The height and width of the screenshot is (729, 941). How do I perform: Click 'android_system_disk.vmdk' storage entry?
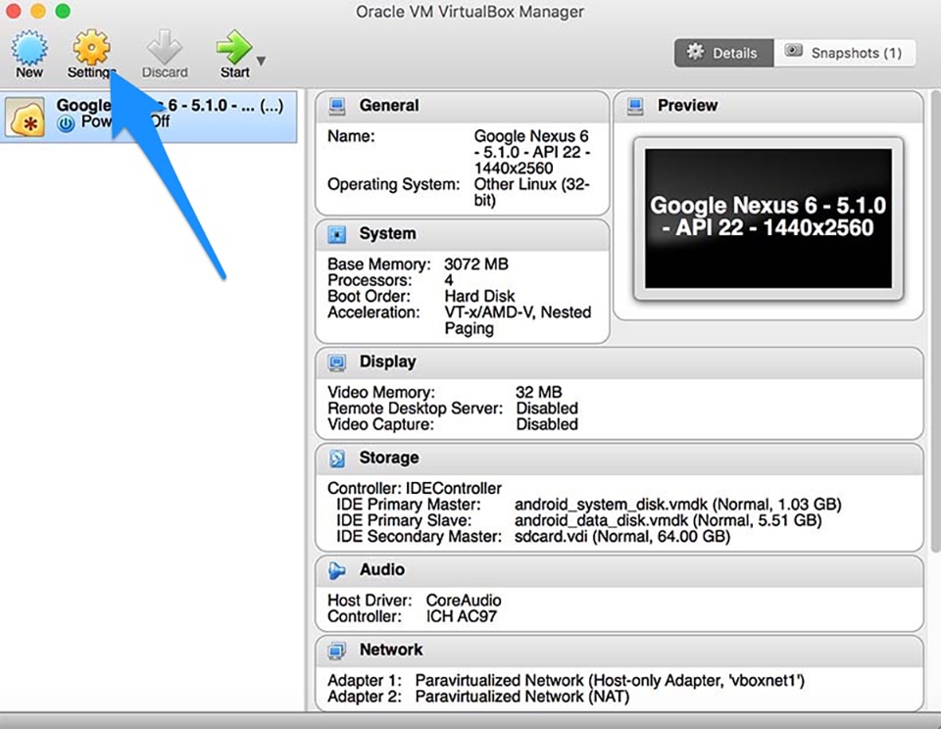[678, 505]
